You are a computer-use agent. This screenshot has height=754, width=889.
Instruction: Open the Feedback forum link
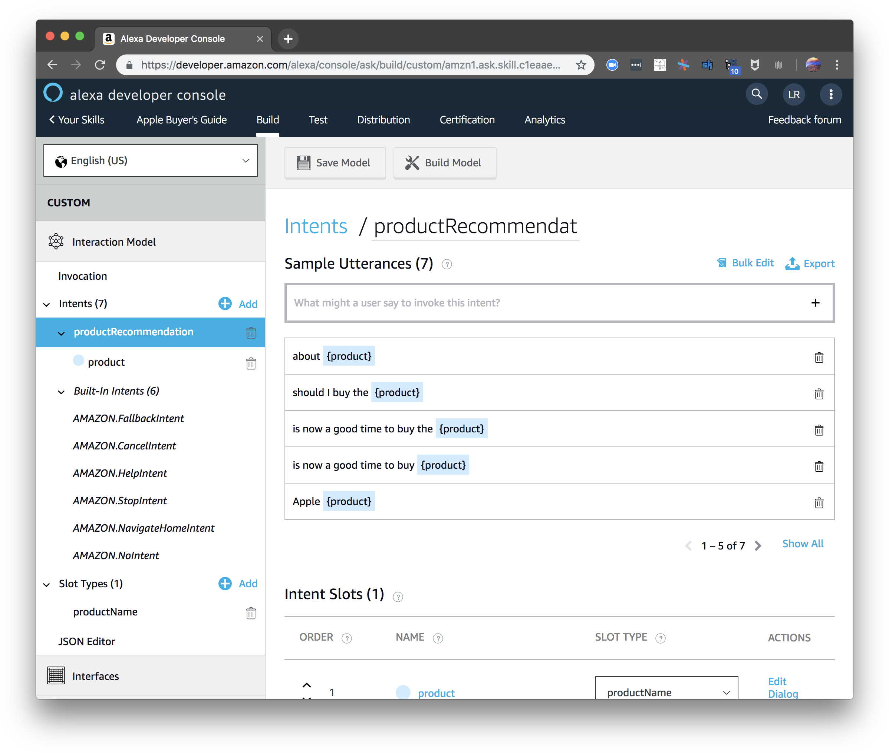coord(804,120)
